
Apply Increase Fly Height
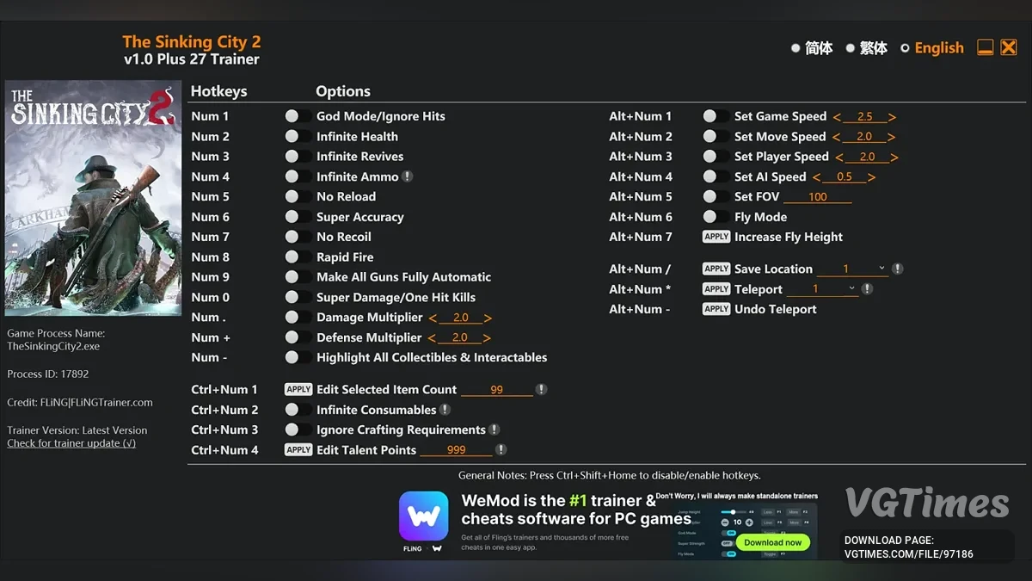pos(716,237)
